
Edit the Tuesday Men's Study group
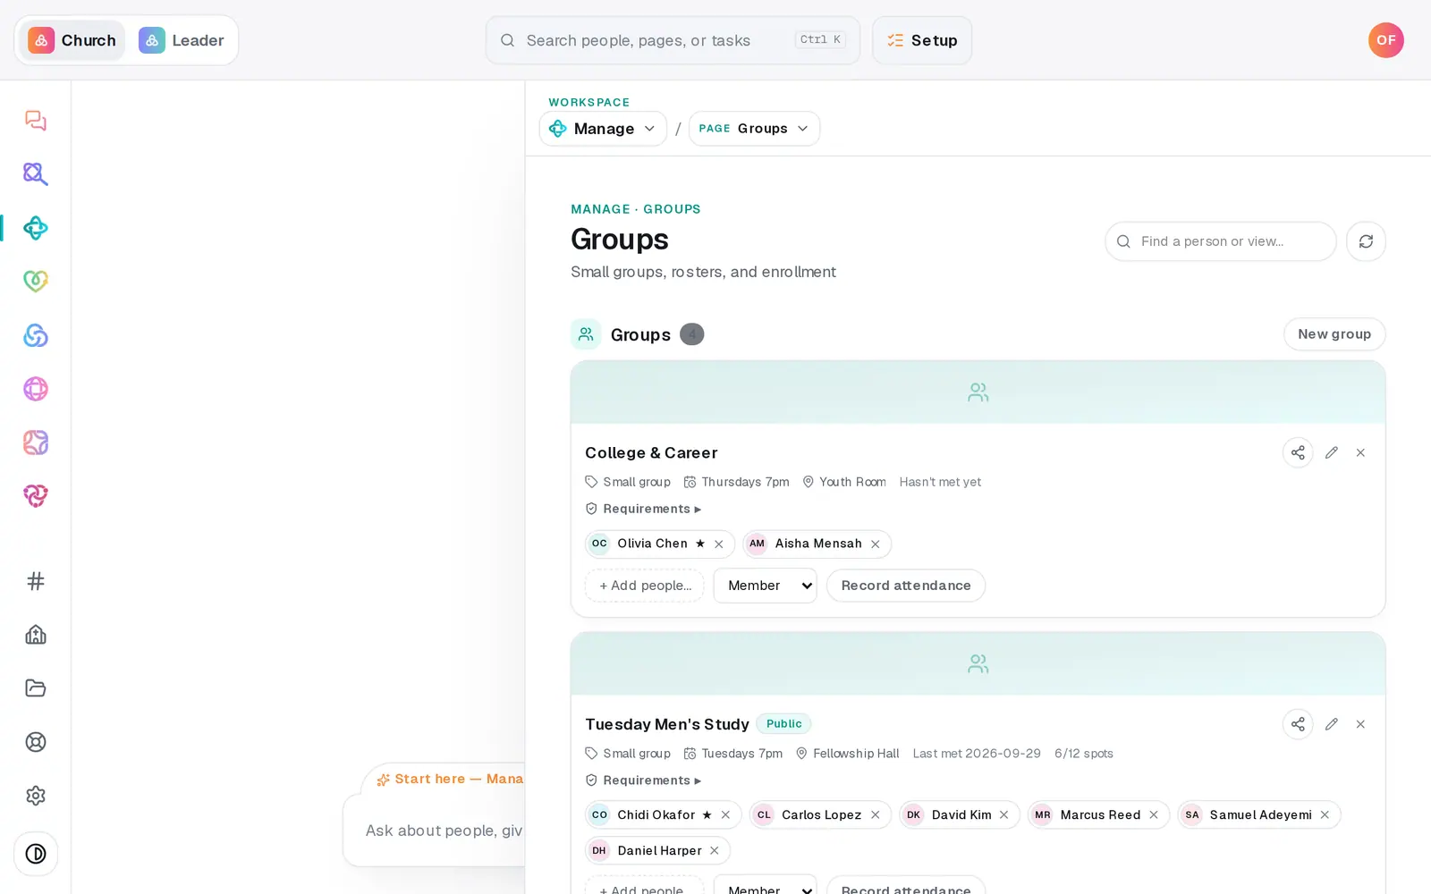coord(1332,724)
